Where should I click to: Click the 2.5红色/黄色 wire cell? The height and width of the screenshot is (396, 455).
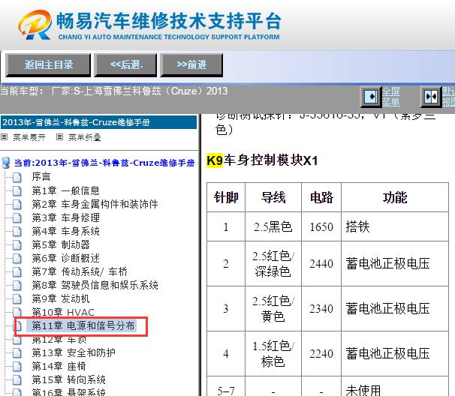273,309
